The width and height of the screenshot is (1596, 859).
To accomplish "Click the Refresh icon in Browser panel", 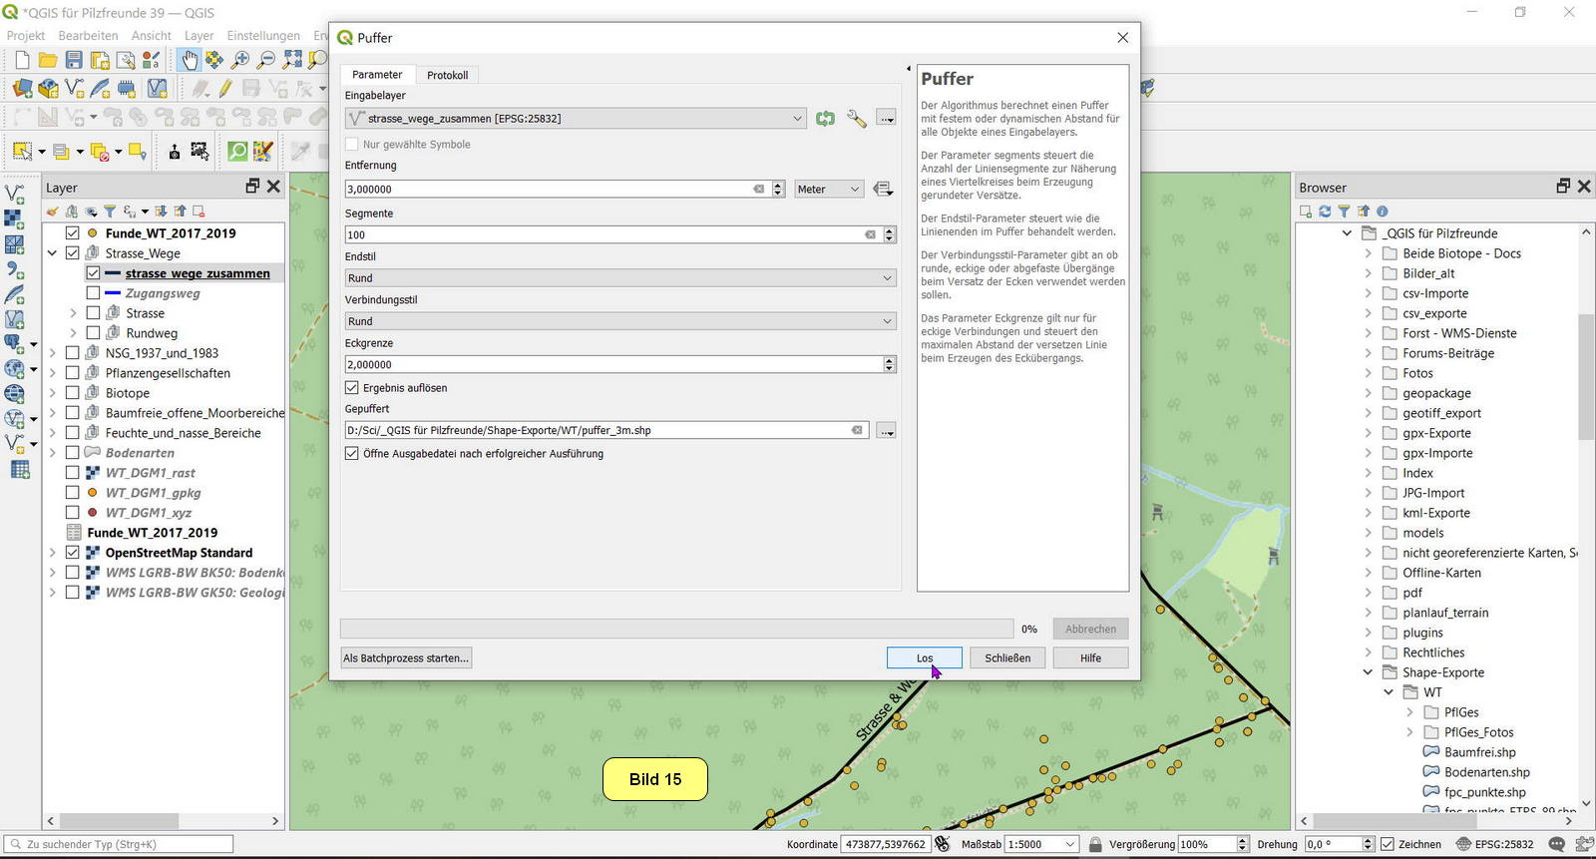I will (x=1325, y=212).
